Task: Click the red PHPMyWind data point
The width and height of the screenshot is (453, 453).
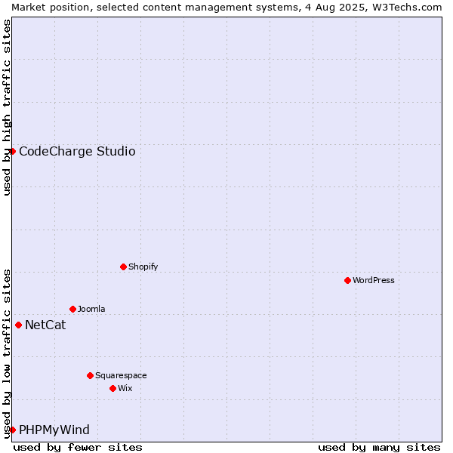Action: (x=12, y=430)
